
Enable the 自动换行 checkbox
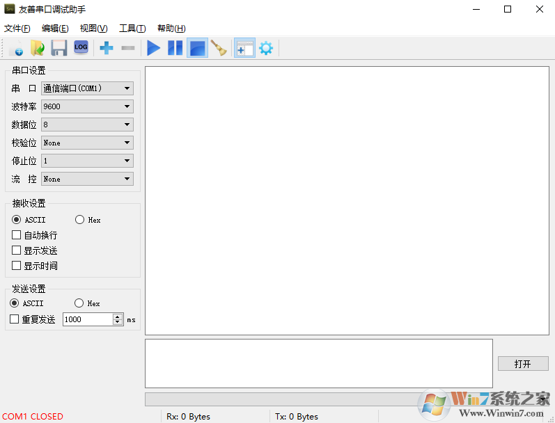[17, 235]
